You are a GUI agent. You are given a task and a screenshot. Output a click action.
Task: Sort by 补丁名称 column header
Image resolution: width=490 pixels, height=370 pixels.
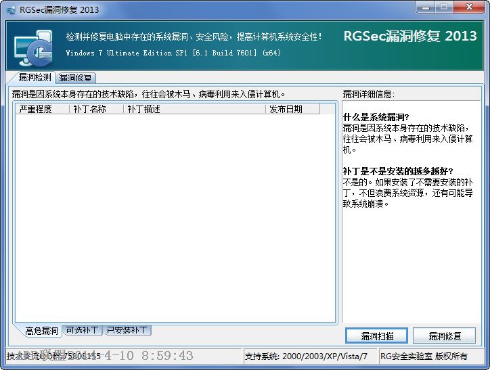[96, 109]
